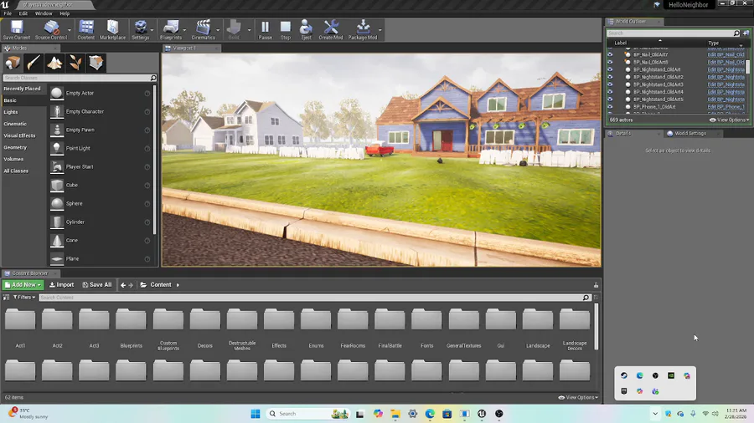Open the Landscape folder thumbnail
Image resolution: width=754 pixels, height=423 pixels.
[x=538, y=319]
